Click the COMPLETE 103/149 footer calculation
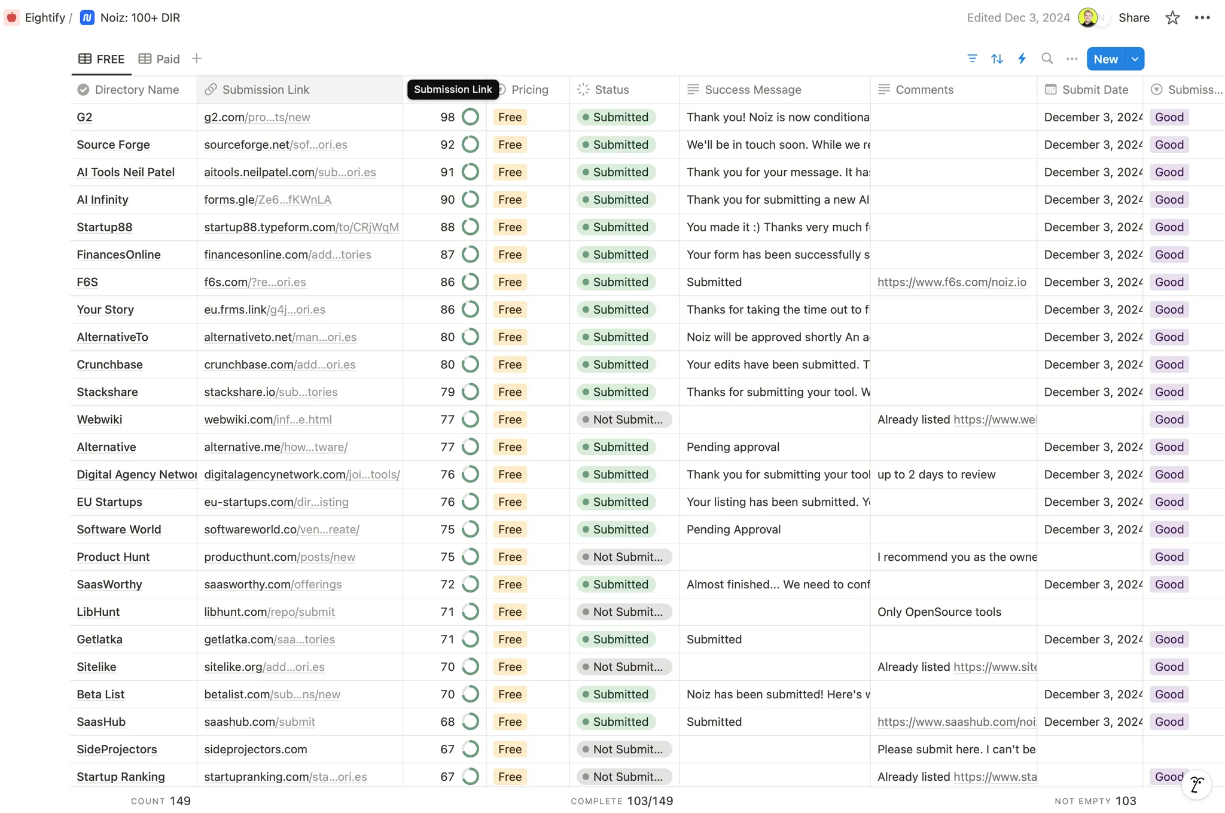 tap(621, 801)
